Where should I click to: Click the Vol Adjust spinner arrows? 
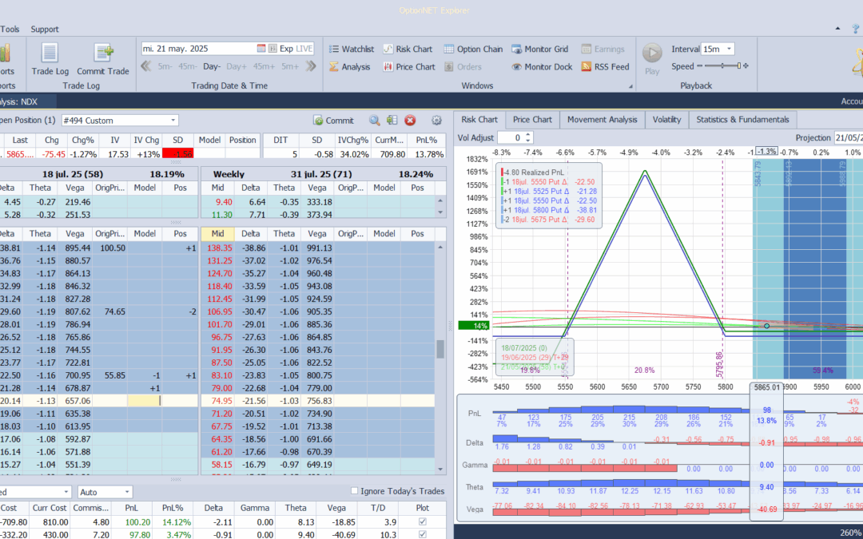click(528, 137)
